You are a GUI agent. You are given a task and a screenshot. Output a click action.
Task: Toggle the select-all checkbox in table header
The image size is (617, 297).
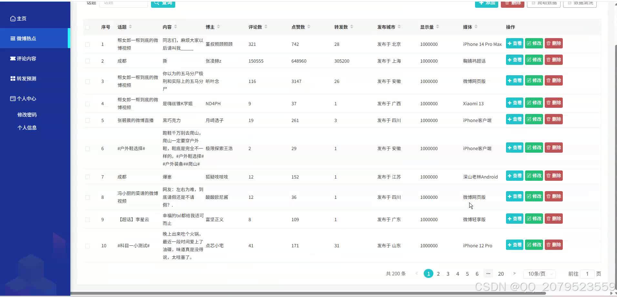point(87,27)
